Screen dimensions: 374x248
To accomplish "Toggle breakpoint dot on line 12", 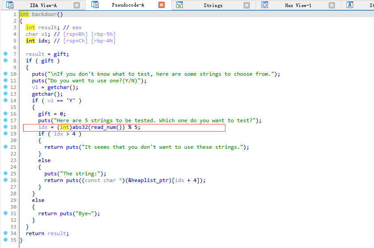I will (5, 87).
